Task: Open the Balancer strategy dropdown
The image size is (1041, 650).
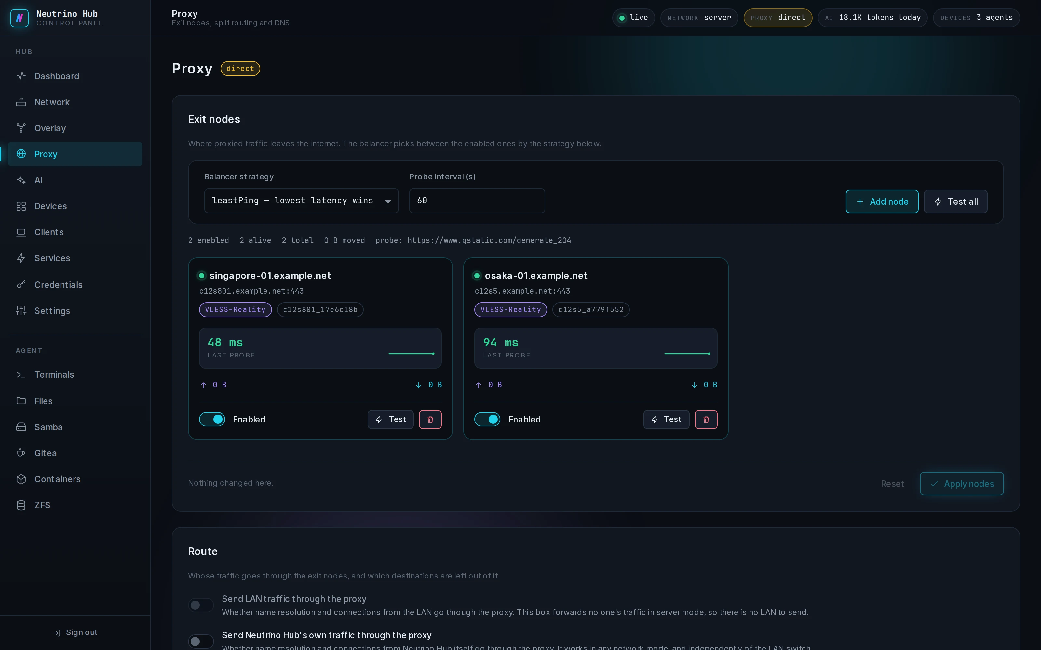Action: [301, 201]
